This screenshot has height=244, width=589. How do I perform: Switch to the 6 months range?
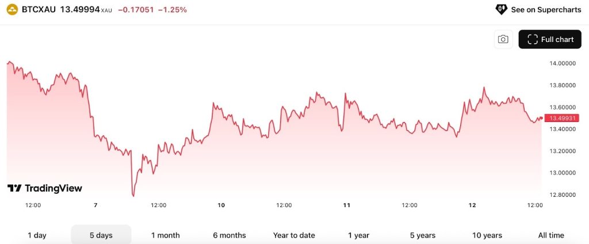pyautogui.click(x=229, y=235)
